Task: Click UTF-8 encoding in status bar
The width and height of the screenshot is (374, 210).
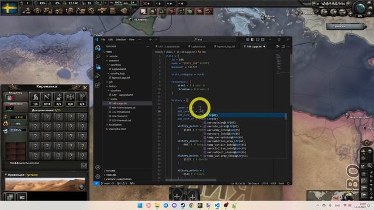Action: [x=265, y=184]
